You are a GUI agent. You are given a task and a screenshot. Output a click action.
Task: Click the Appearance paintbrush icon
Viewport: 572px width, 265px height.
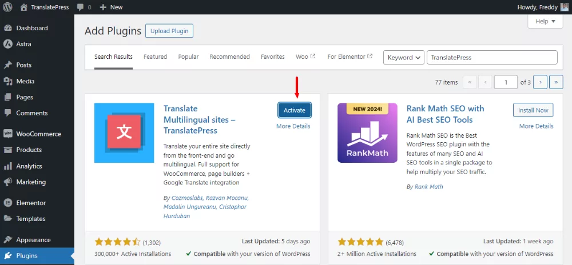(x=7, y=240)
